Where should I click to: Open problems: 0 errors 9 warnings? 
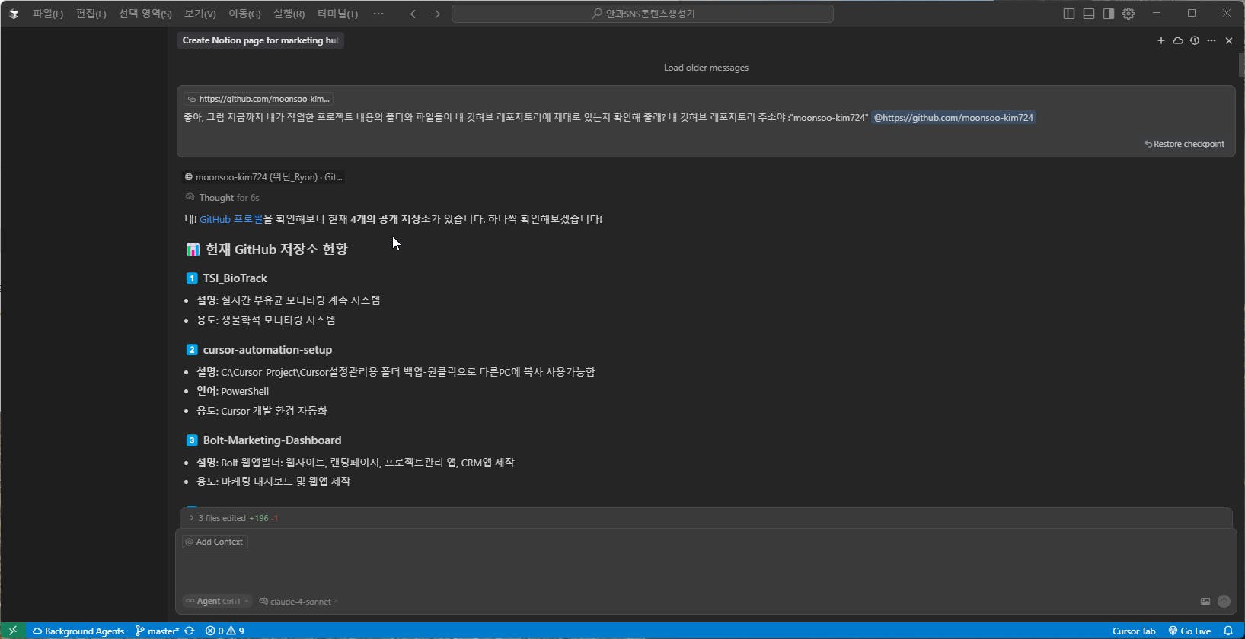click(x=225, y=631)
